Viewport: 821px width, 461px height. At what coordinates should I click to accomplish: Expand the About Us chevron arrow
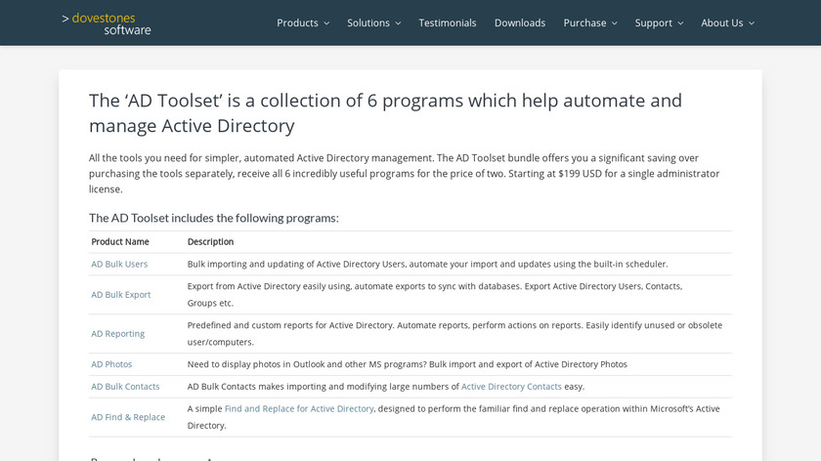click(752, 23)
